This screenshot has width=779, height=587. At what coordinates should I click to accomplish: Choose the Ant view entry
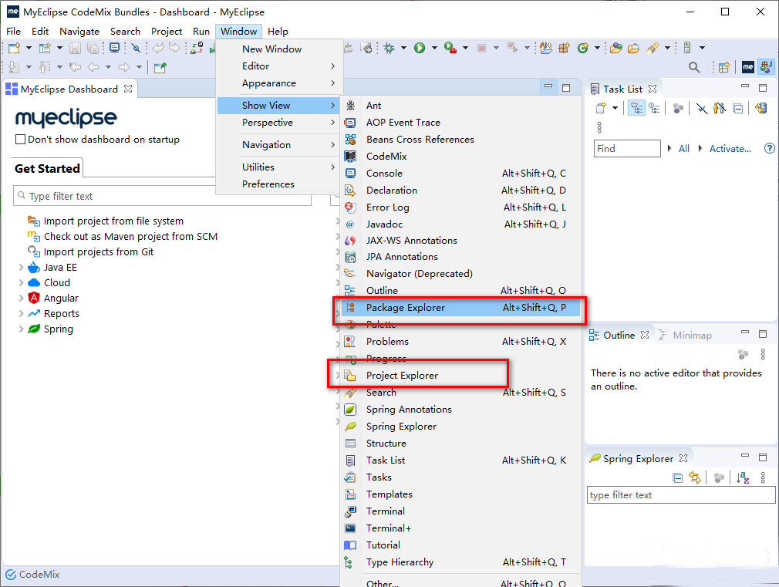(x=460, y=106)
